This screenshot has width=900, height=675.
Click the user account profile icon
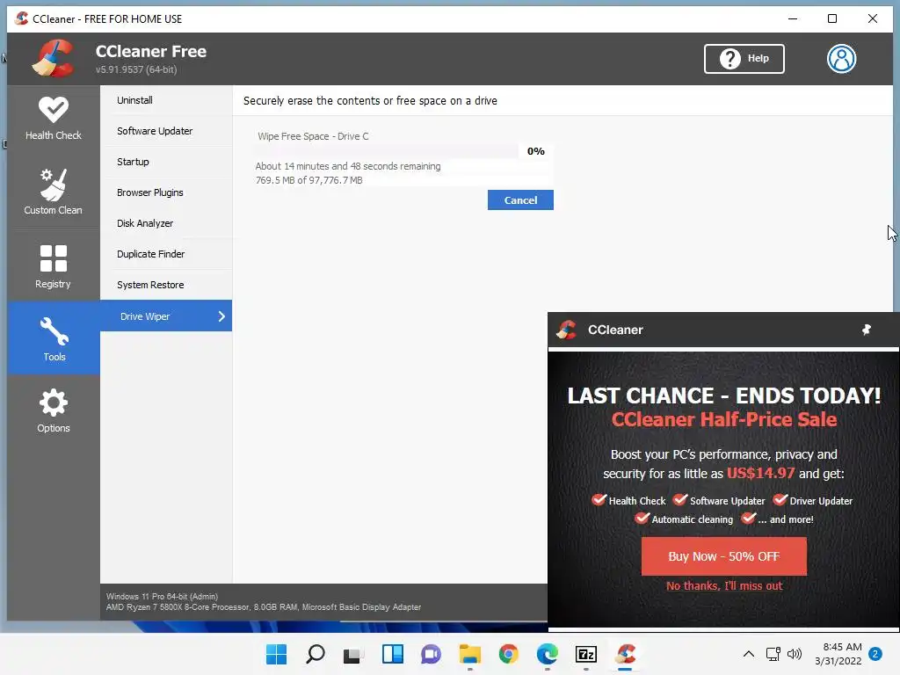(x=841, y=59)
